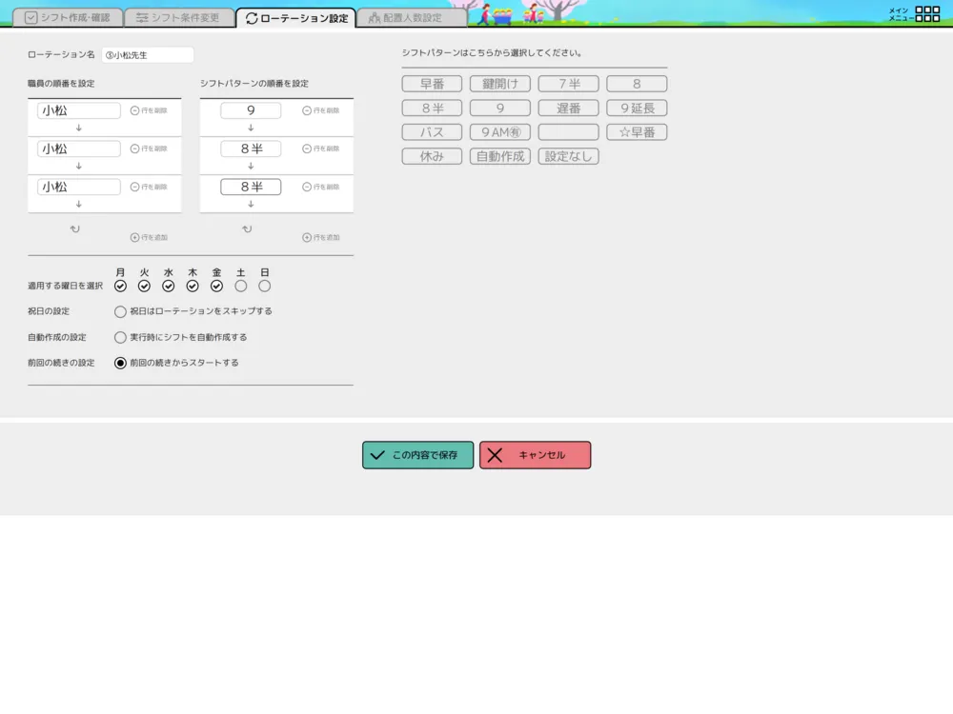Enable auto-create shift on execution option
Viewport: 953px width, 714px height.
[120, 338]
